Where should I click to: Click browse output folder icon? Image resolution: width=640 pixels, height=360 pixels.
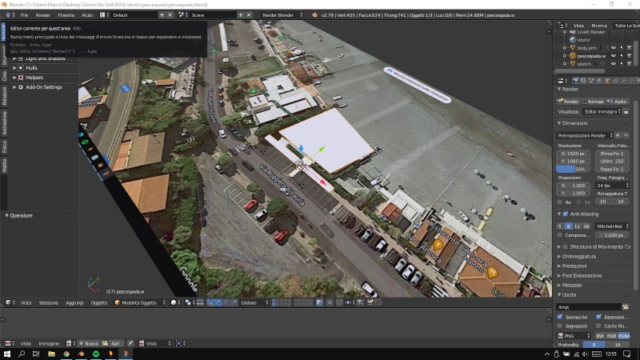coord(626,307)
